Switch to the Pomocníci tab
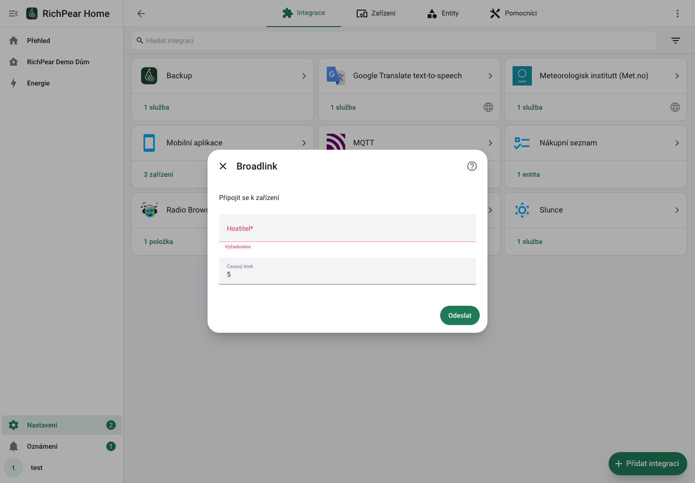Viewport: 695px width, 483px height. (x=514, y=13)
